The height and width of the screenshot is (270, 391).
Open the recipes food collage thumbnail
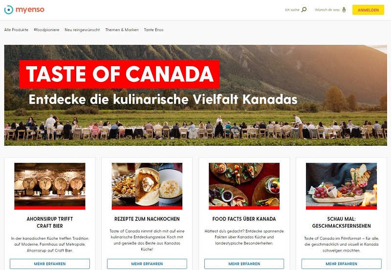[147, 186]
